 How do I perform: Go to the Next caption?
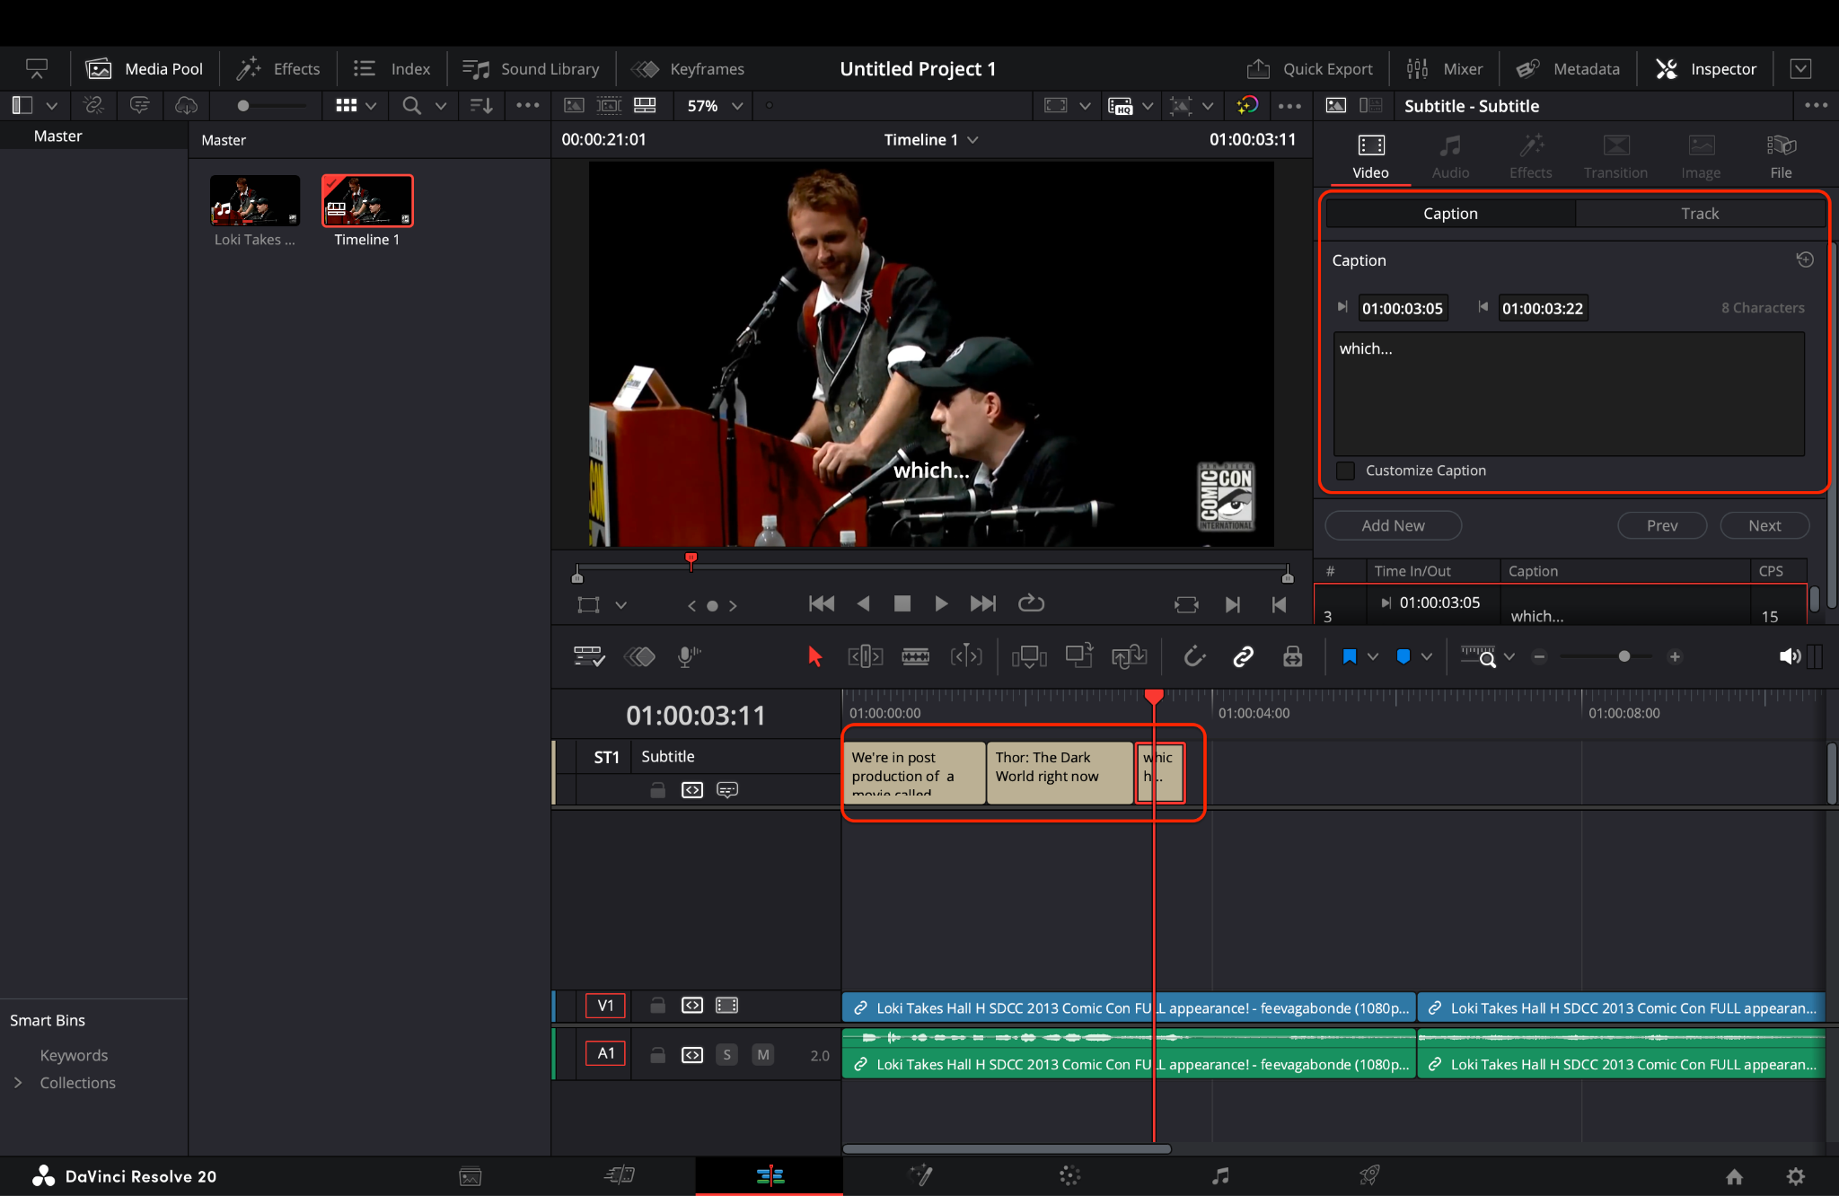1764,525
